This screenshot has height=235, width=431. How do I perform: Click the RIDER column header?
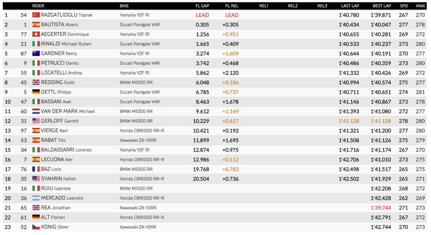point(38,6)
